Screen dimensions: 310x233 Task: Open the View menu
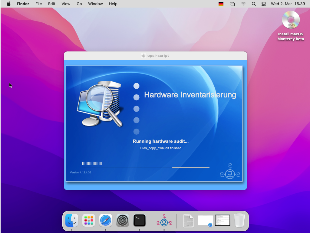point(66,4)
